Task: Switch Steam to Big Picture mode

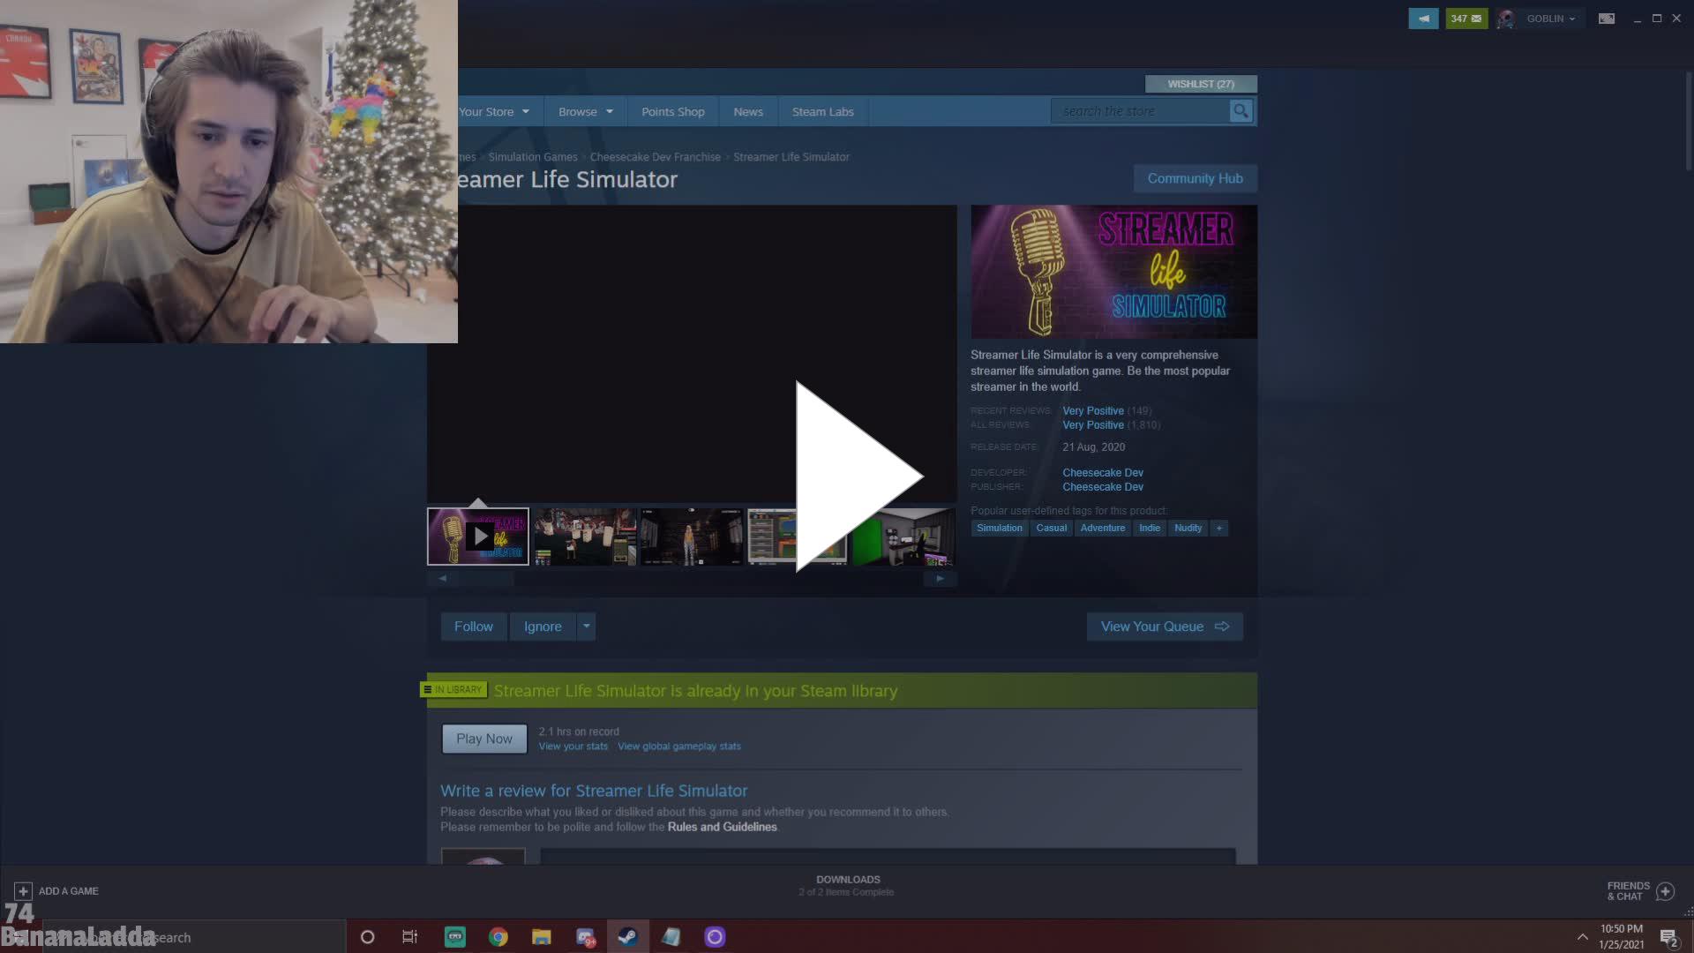Action: (1607, 19)
